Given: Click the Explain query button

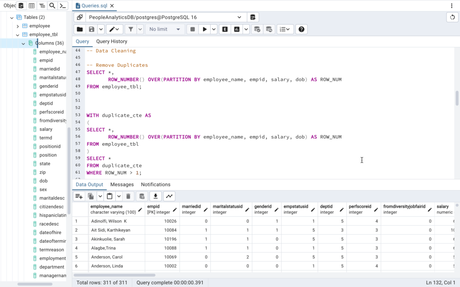Looking at the screenshot, I should pyautogui.click(x=225, y=29).
